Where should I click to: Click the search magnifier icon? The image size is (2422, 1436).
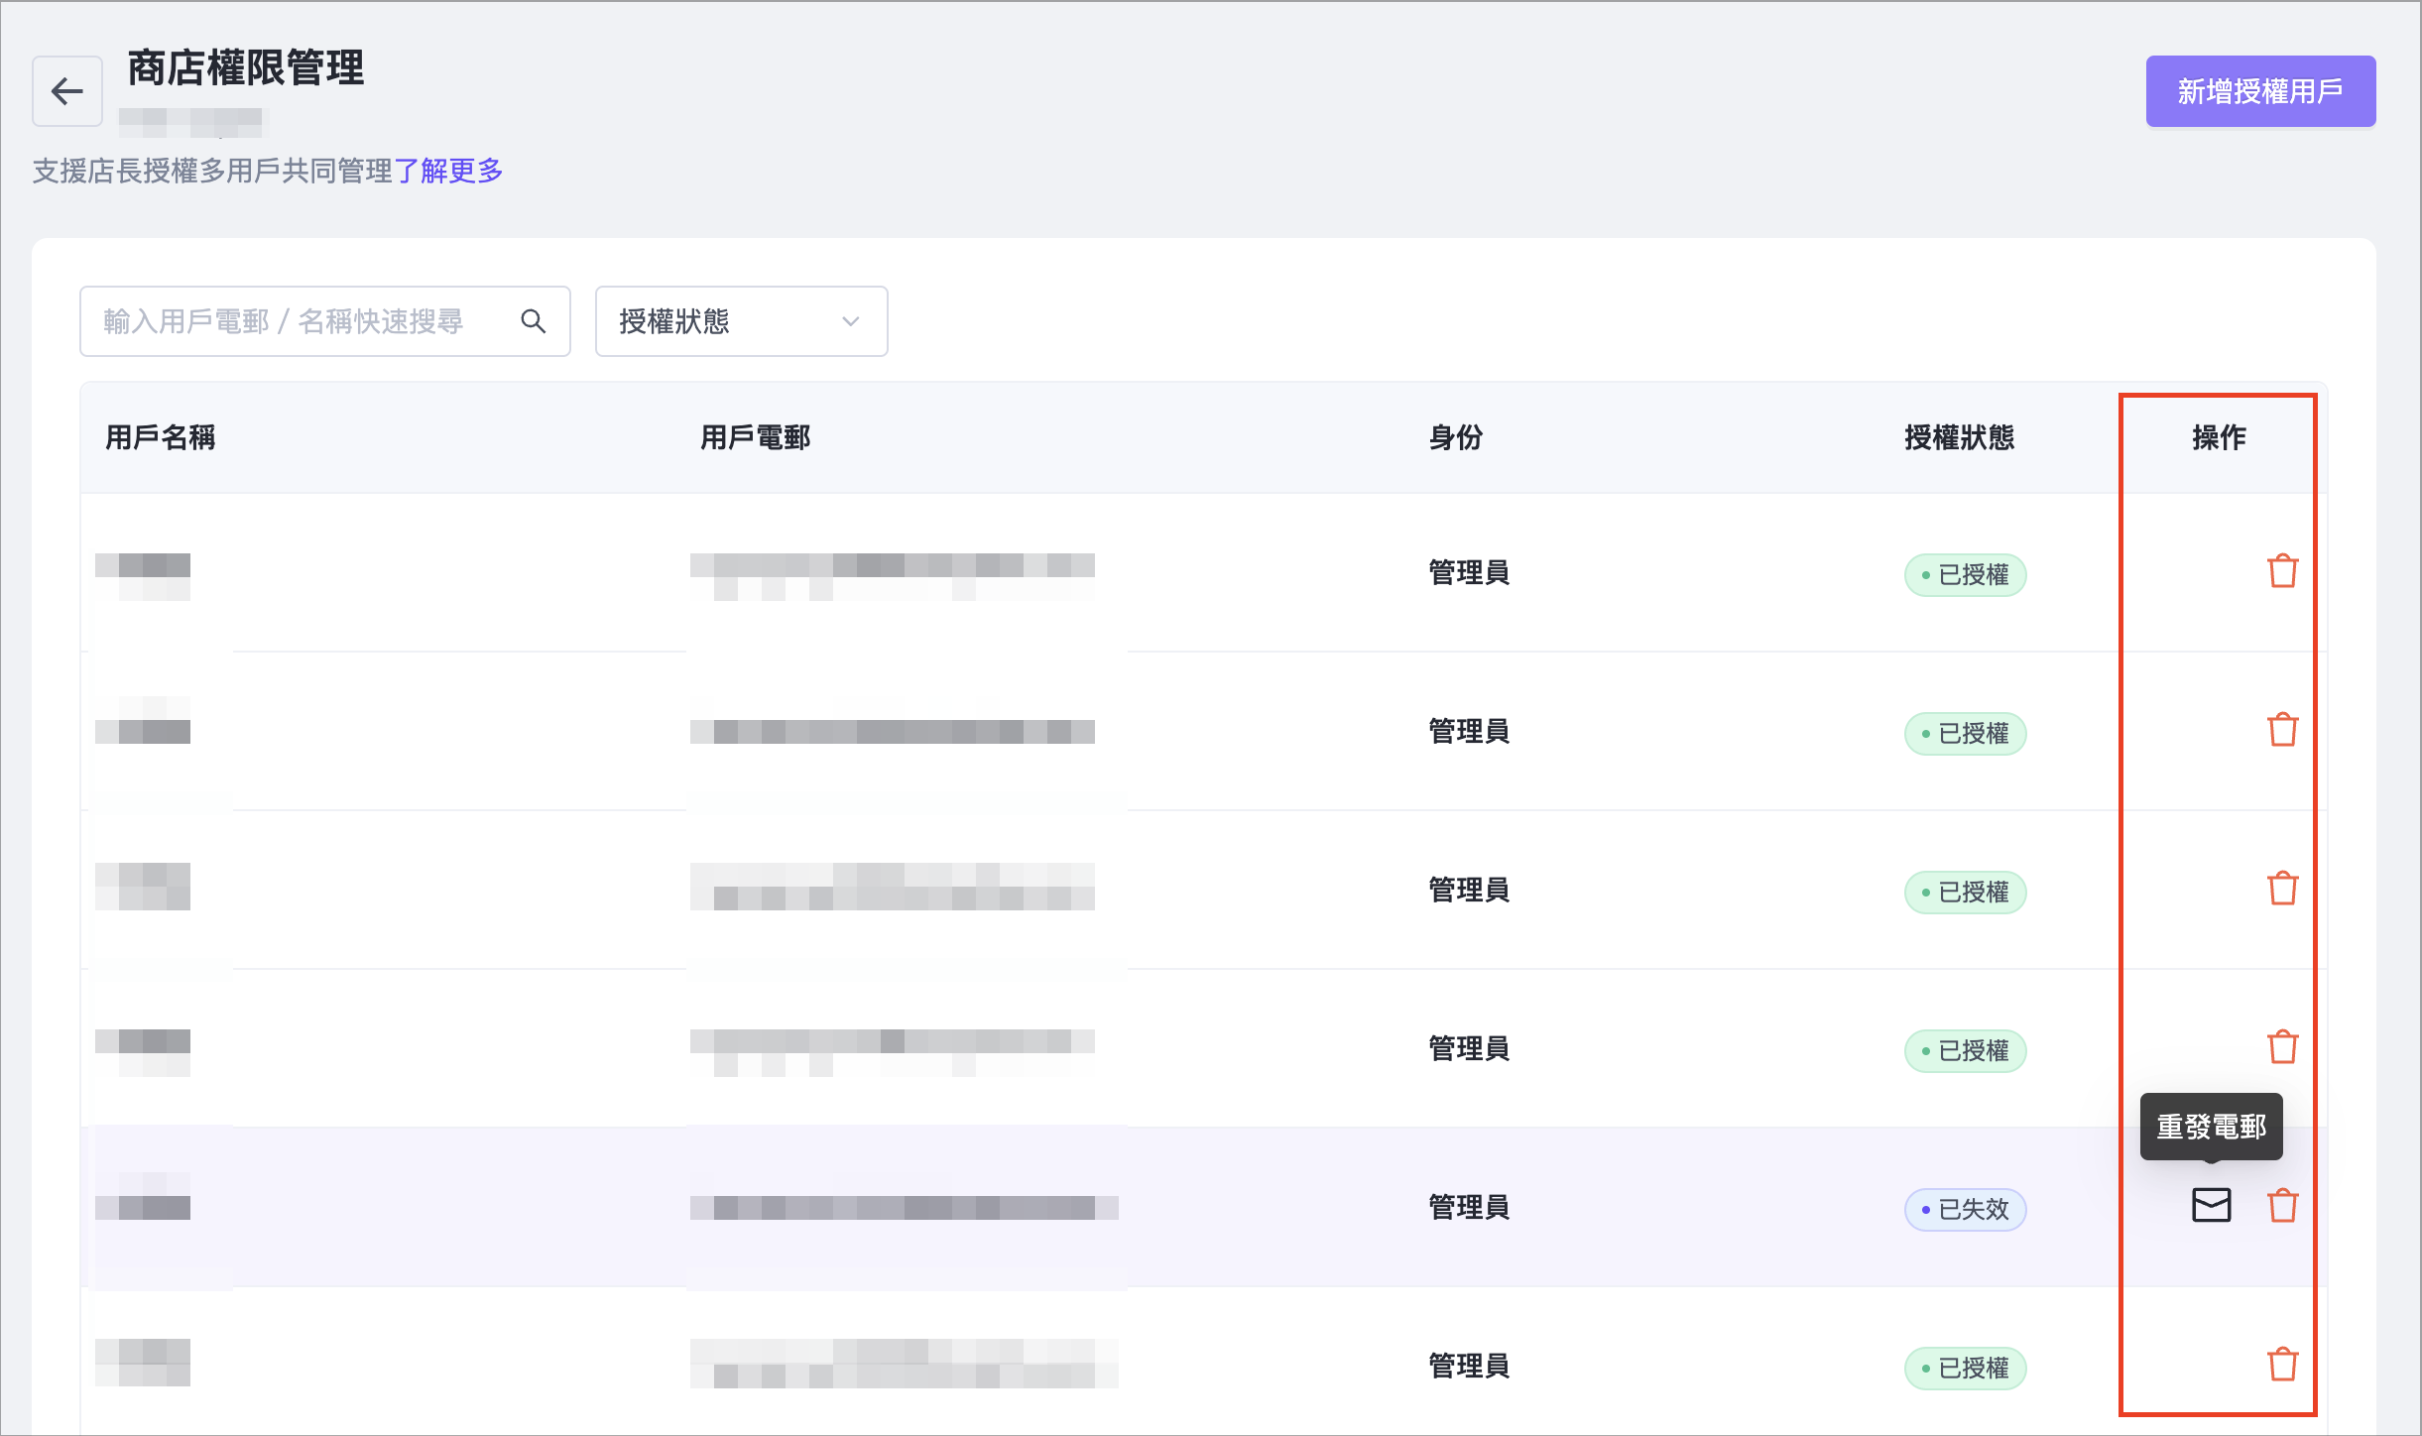(533, 321)
